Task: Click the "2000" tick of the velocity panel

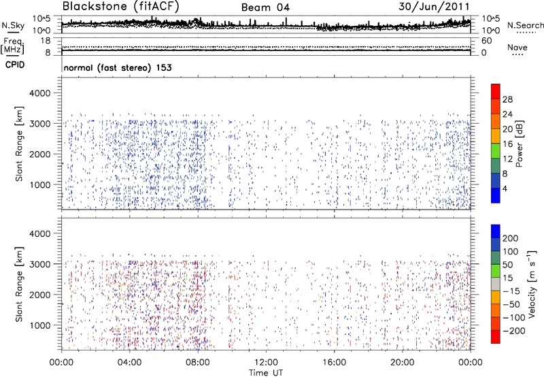Action: [39, 295]
